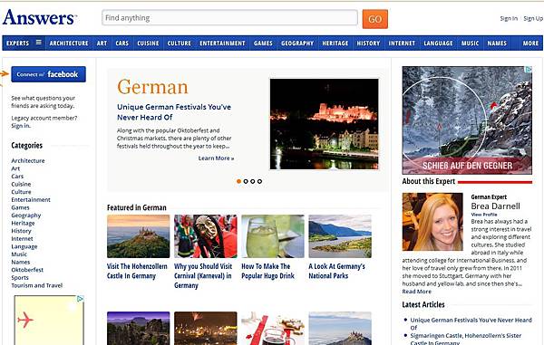The height and width of the screenshot is (345, 544).
Task: Click the Hugo drink thumbnail
Action: [x=273, y=236]
